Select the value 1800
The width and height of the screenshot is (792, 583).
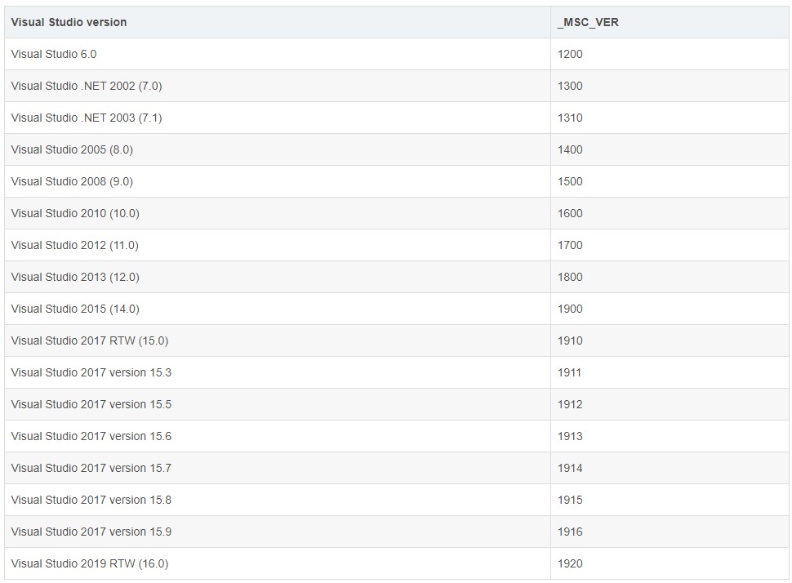pyautogui.click(x=570, y=277)
